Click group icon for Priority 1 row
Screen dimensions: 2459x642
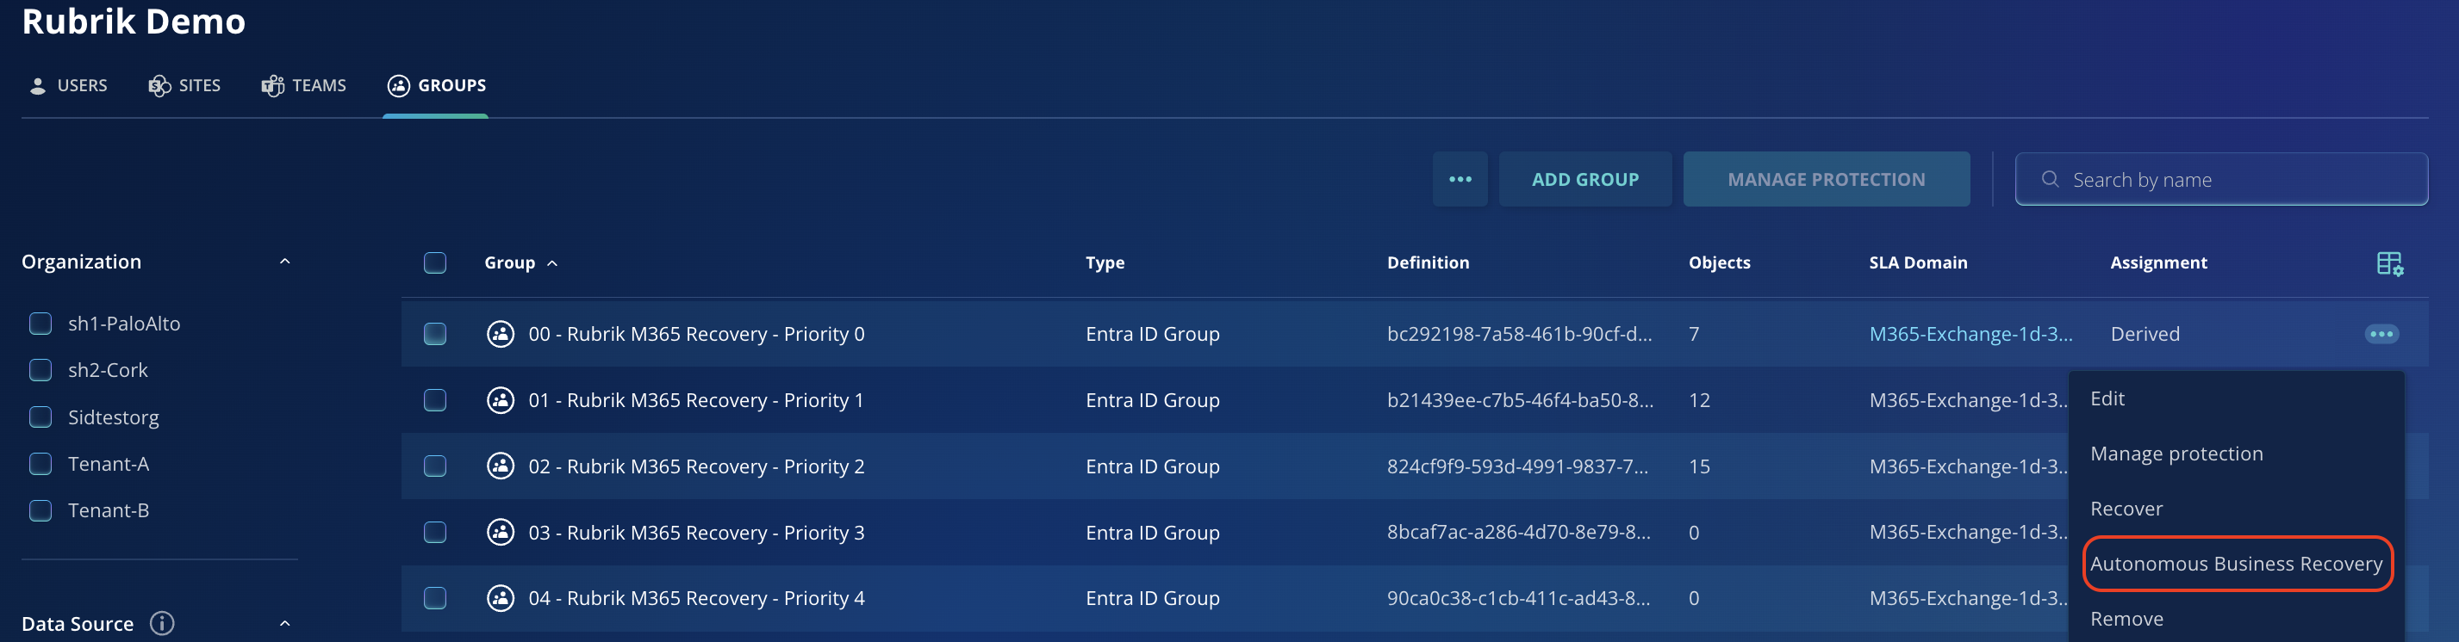pos(501,399)
